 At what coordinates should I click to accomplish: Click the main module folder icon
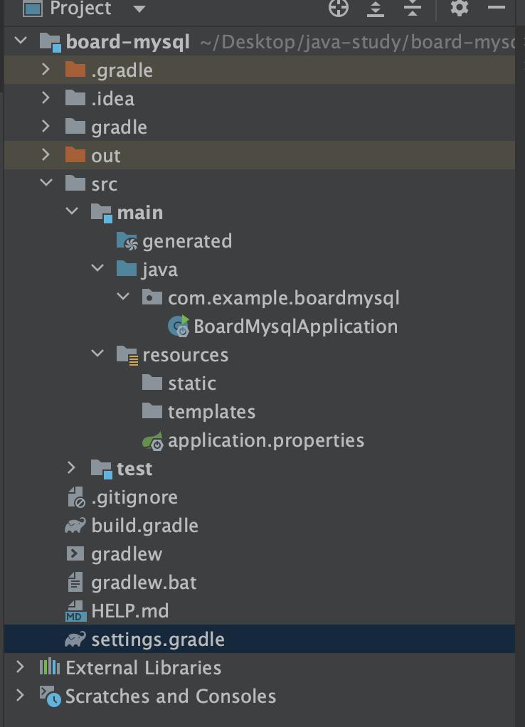pyautogui.click(x=102, y=213)
